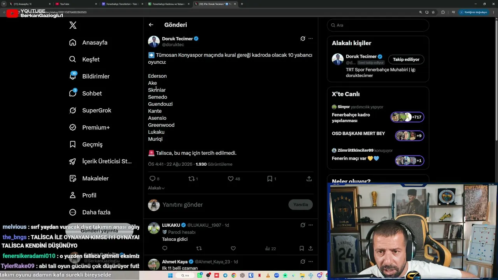Open LUKAKU's profile from the reply

[171, 225]
